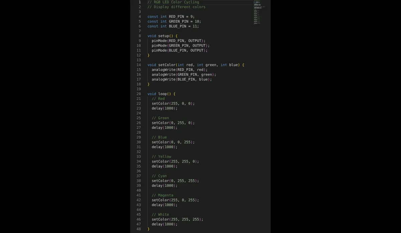Click the "pinMode(GREEN_PIN, OUTPUT);" statement
Screen dimensions: 401x233
coord(181,46)
